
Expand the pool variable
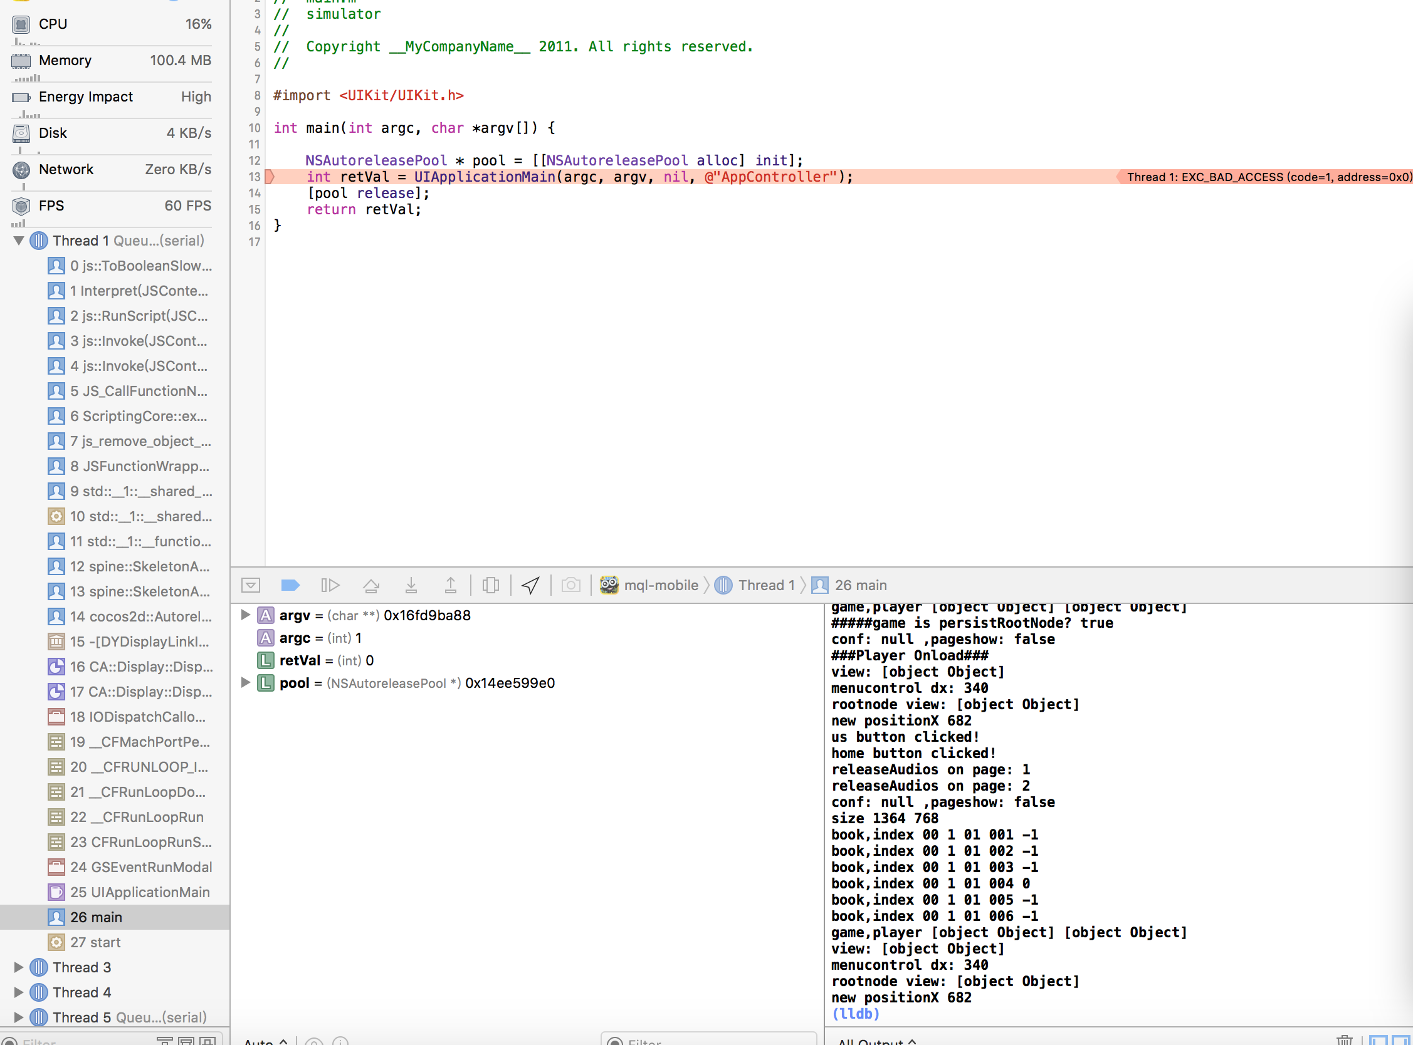245,682
